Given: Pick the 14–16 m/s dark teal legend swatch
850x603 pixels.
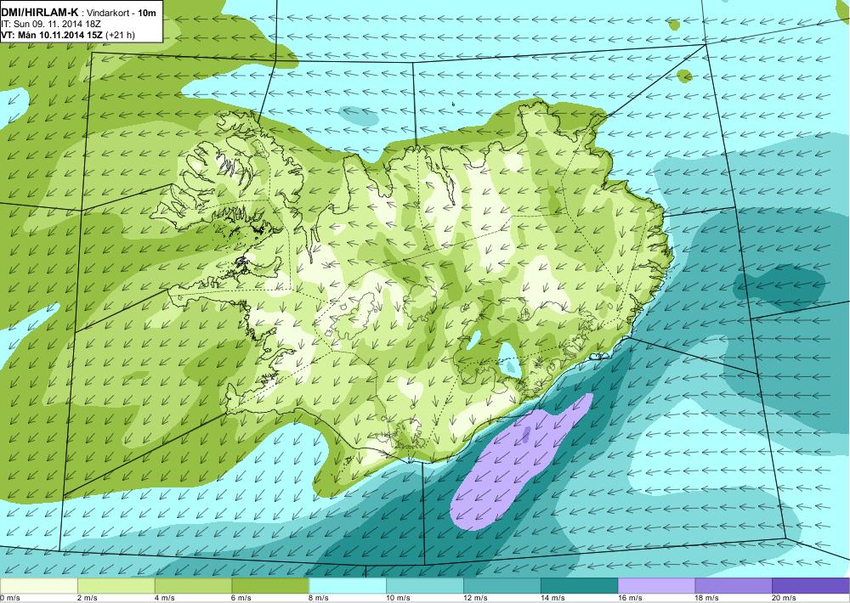Looking at the screenshot, I should 579,586.
